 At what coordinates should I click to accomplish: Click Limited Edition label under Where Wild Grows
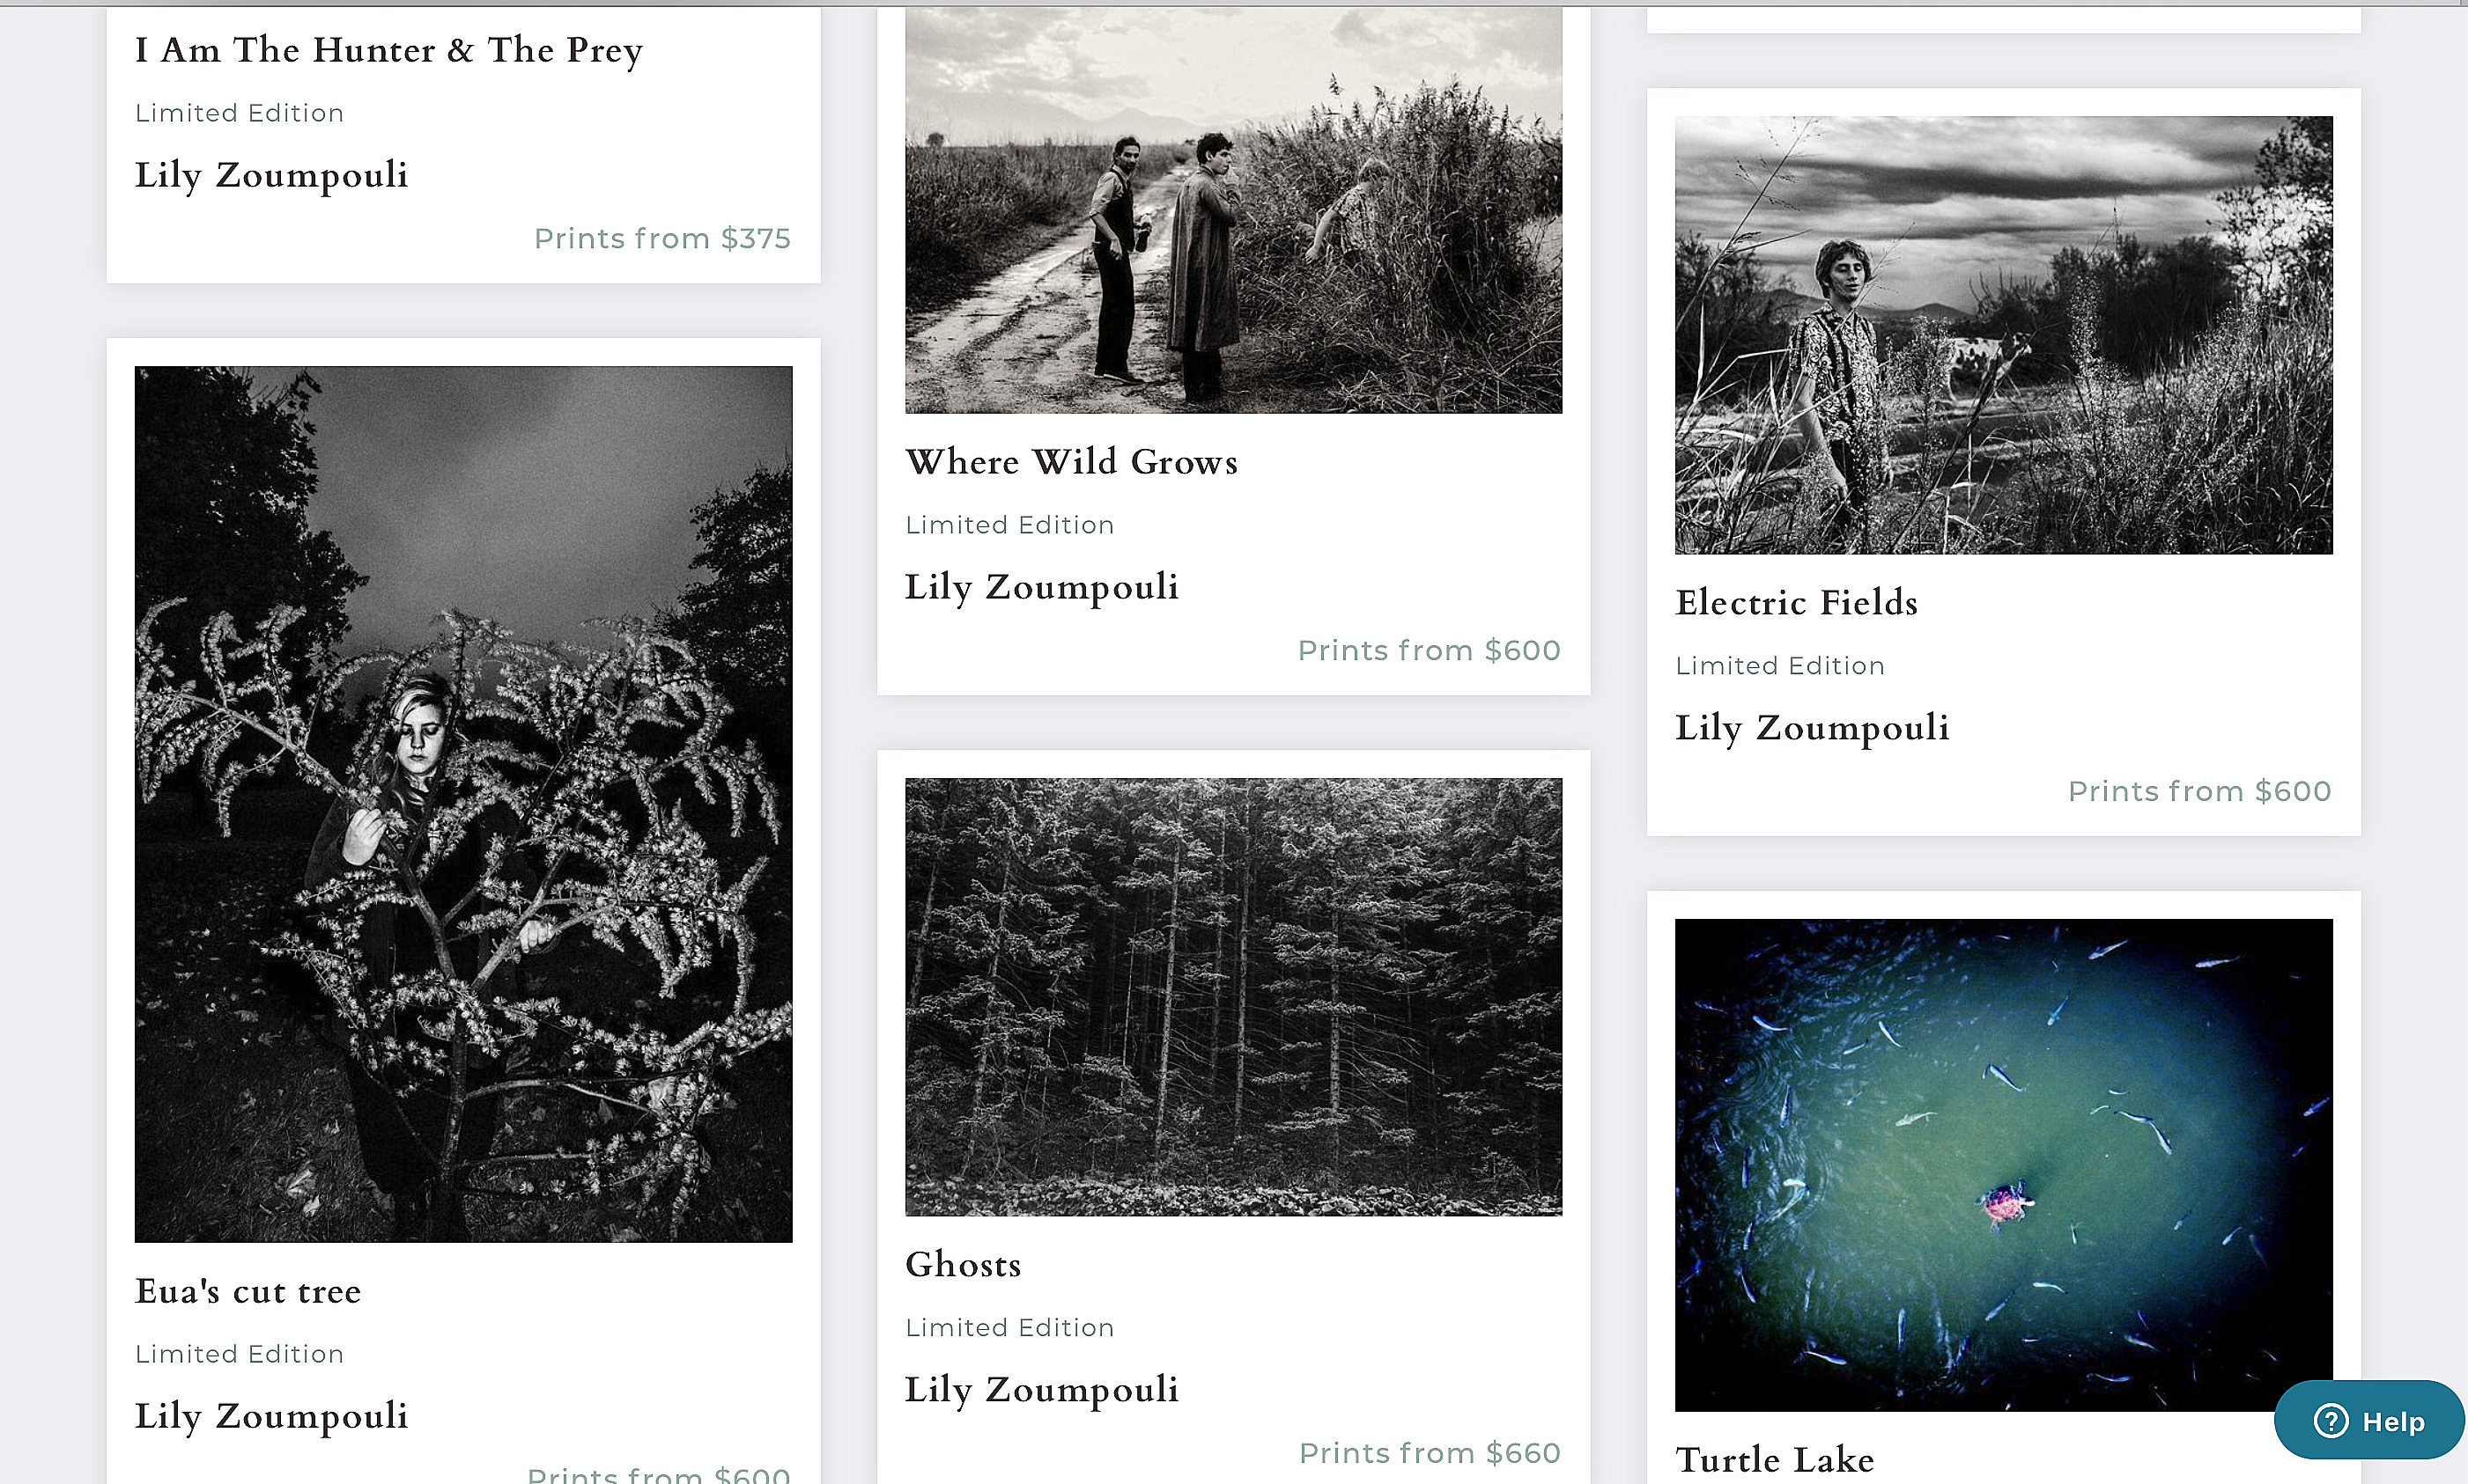click(1009, 525)
